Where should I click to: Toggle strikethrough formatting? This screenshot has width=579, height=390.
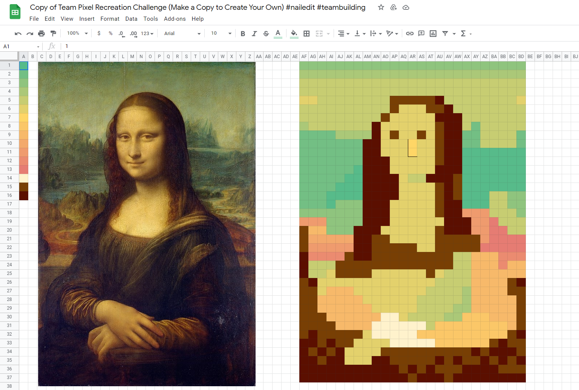pyautogui.click(x=266, y=34)
